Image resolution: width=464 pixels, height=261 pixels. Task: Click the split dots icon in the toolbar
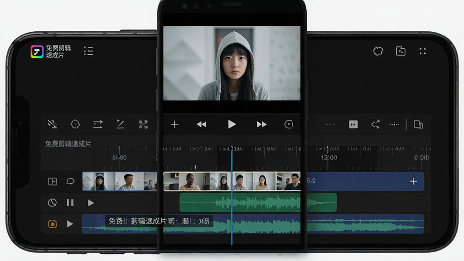[x=394, y=124]
